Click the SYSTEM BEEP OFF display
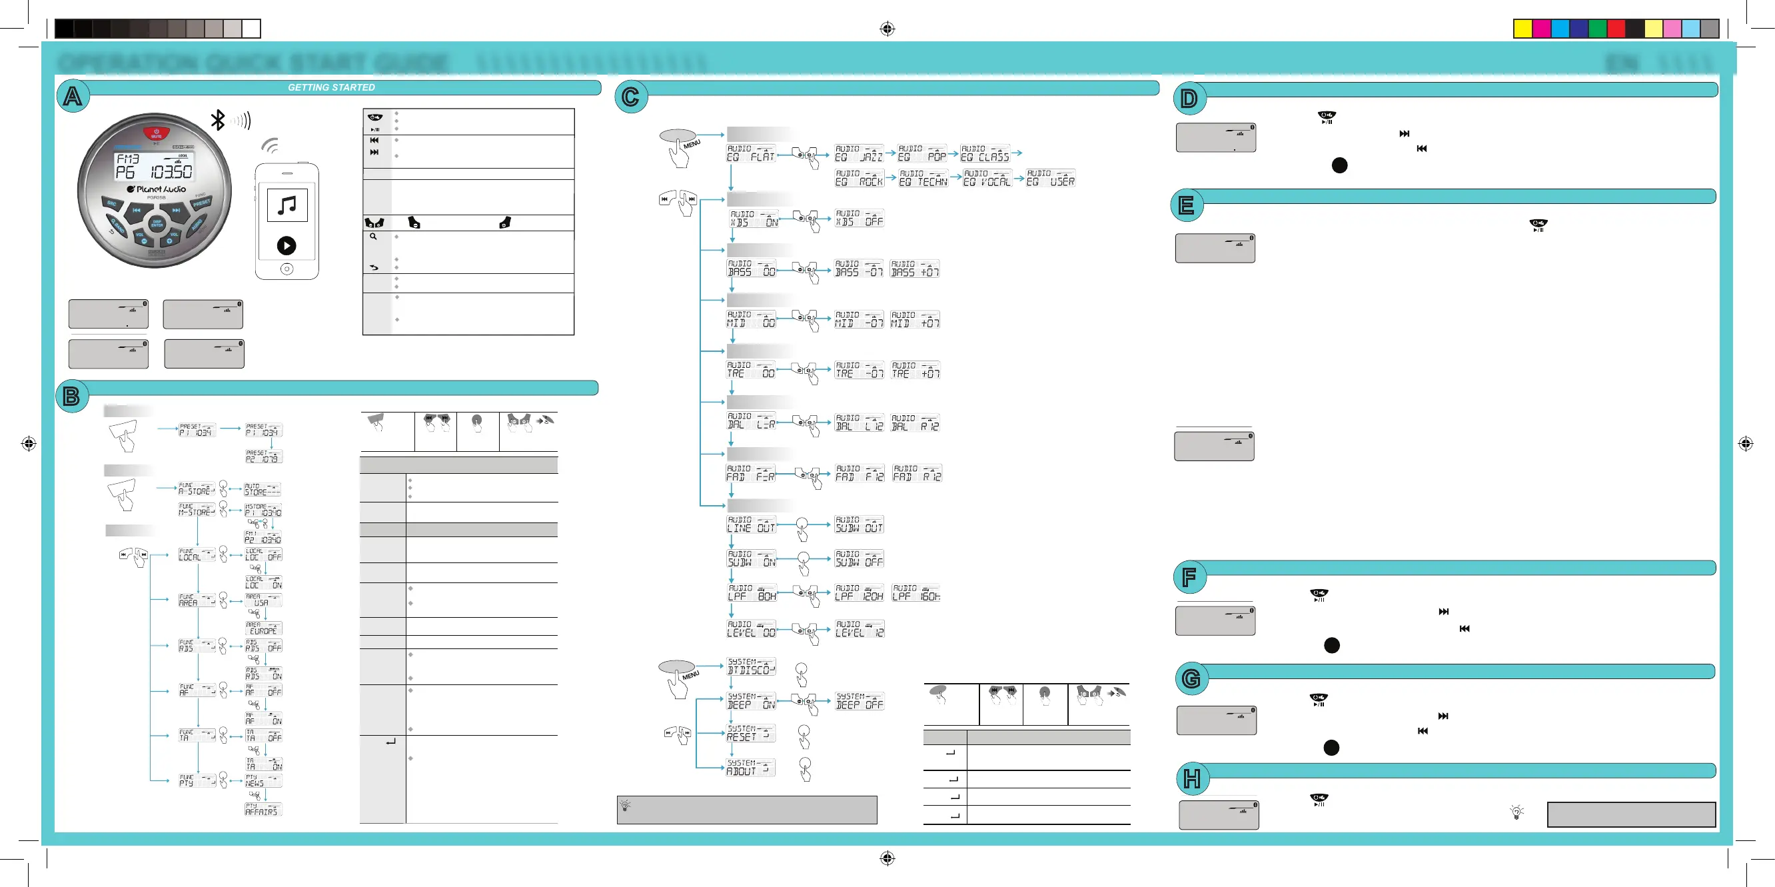 [x=860, y=702]
